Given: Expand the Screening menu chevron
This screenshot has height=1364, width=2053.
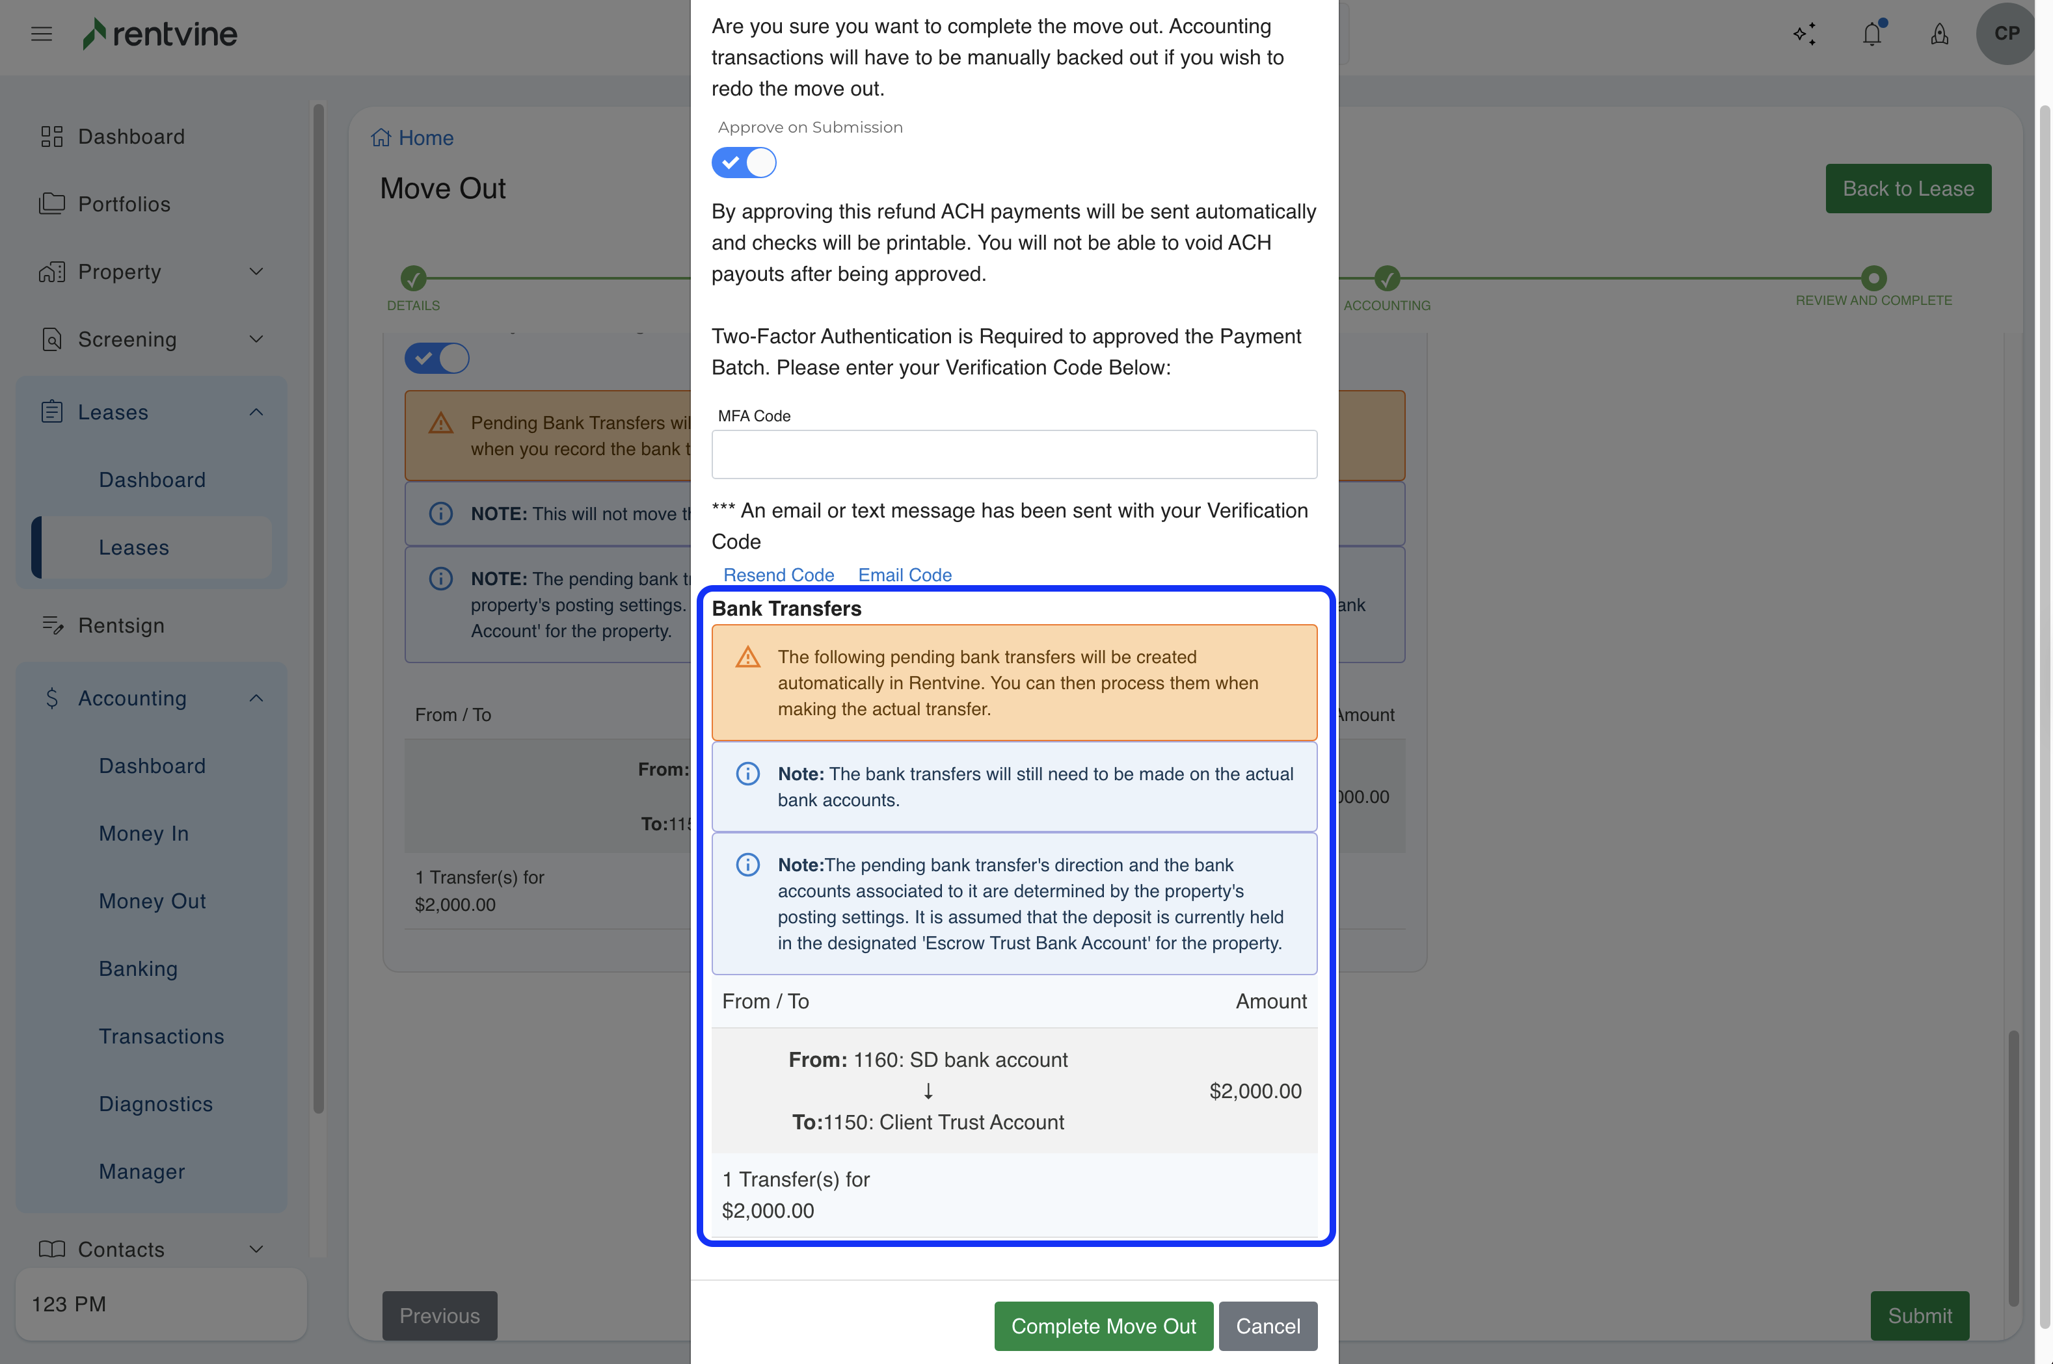Looking at the screenshot, I should pos(256,339).
